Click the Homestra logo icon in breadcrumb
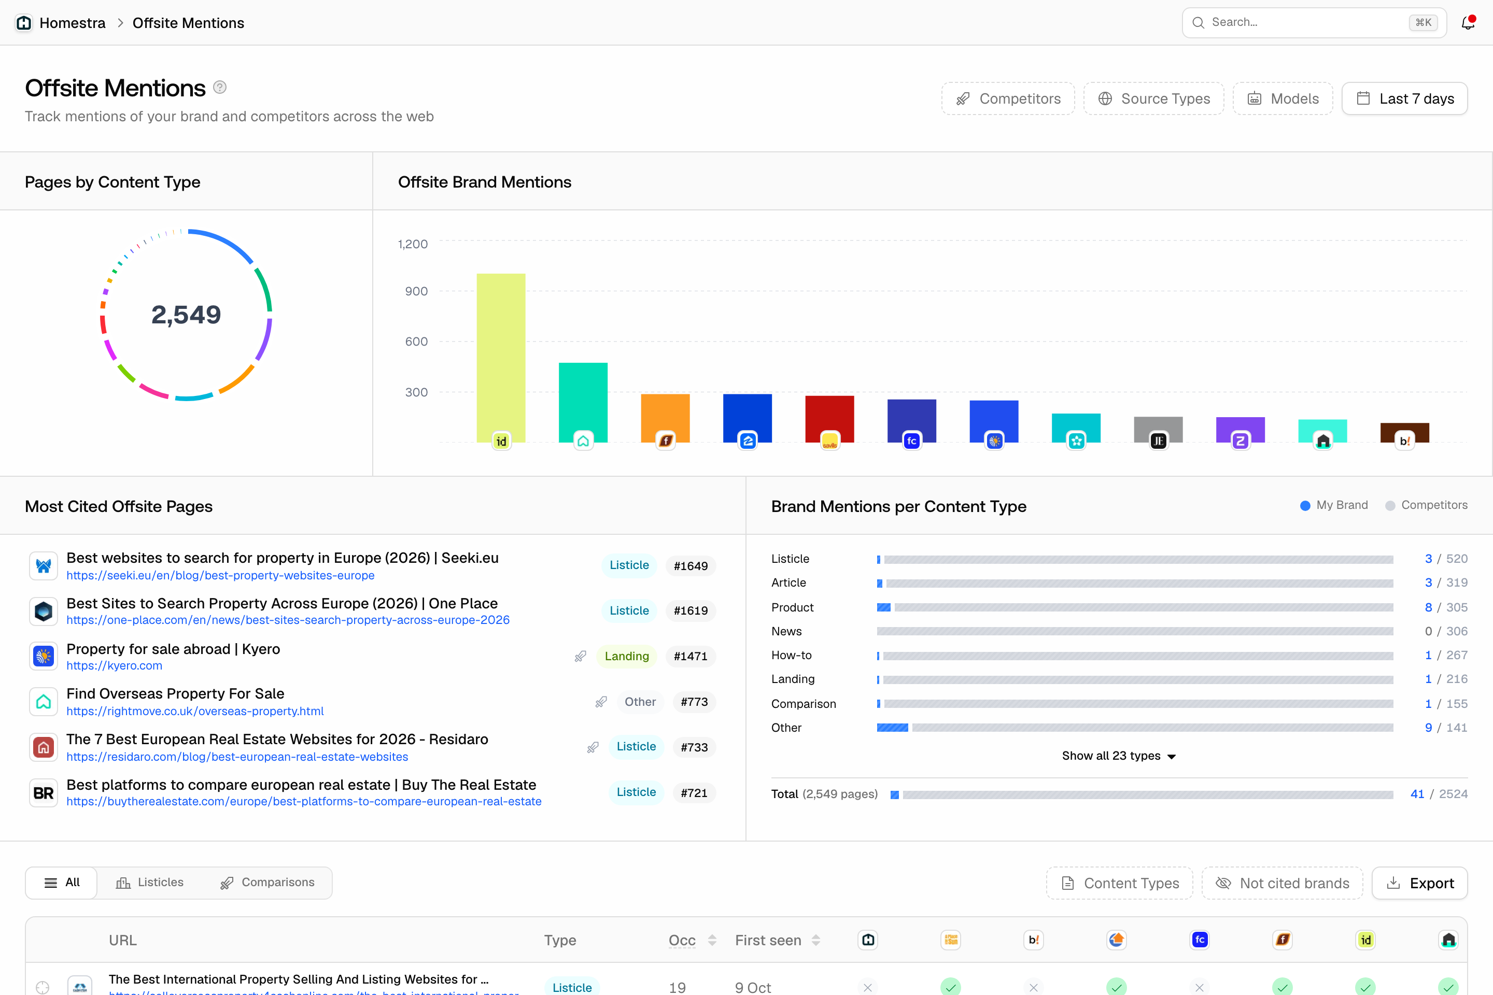 pyautogui.click(x=24, y=23)
